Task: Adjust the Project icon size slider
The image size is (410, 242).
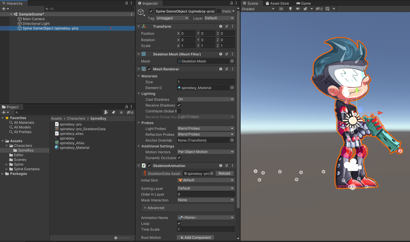Action: tap(116, 238)
